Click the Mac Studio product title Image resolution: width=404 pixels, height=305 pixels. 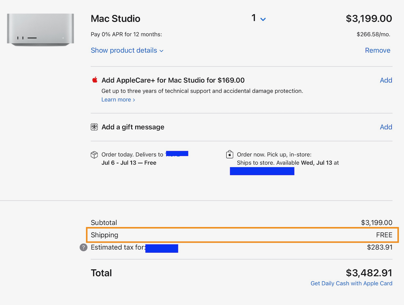coord(116,19)
